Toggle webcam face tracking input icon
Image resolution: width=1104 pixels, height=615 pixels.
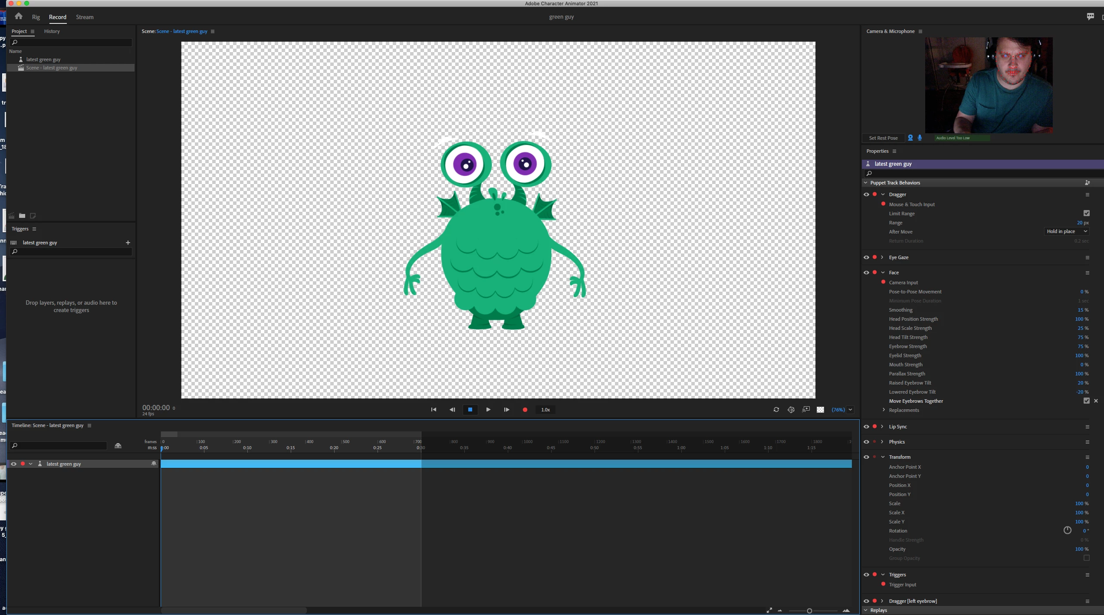tap(910, 138)
